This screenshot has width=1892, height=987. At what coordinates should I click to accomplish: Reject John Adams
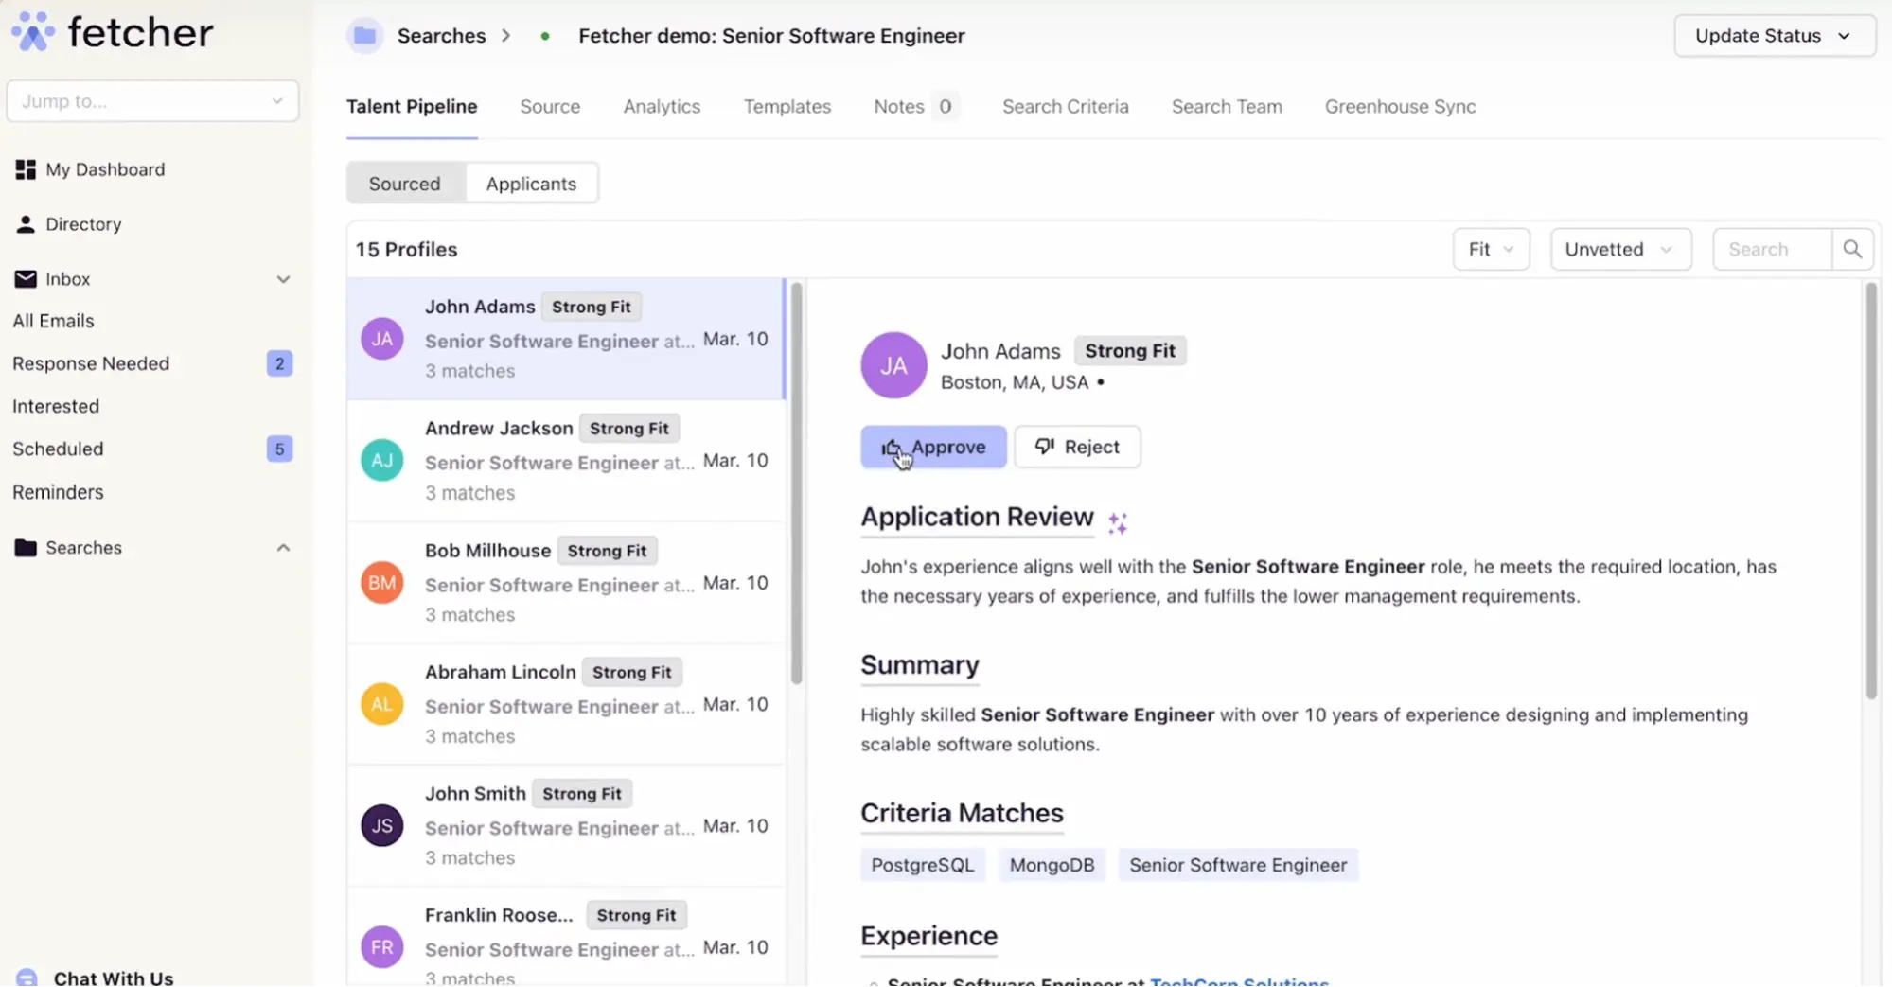(1077, 447)
